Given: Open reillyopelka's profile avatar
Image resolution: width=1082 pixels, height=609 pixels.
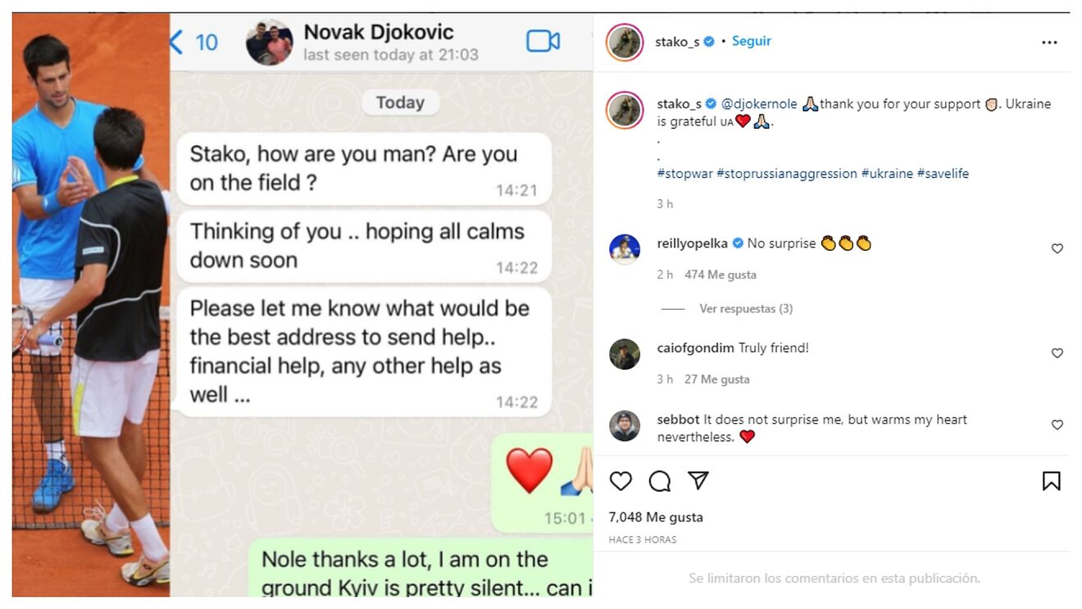Looking at the screenshot, I should click(625, 248).
